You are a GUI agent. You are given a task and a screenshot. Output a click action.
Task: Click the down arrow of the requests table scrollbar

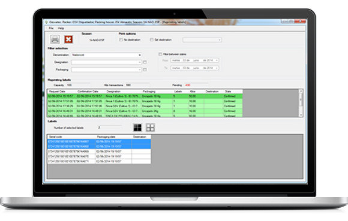coord(301,115)
